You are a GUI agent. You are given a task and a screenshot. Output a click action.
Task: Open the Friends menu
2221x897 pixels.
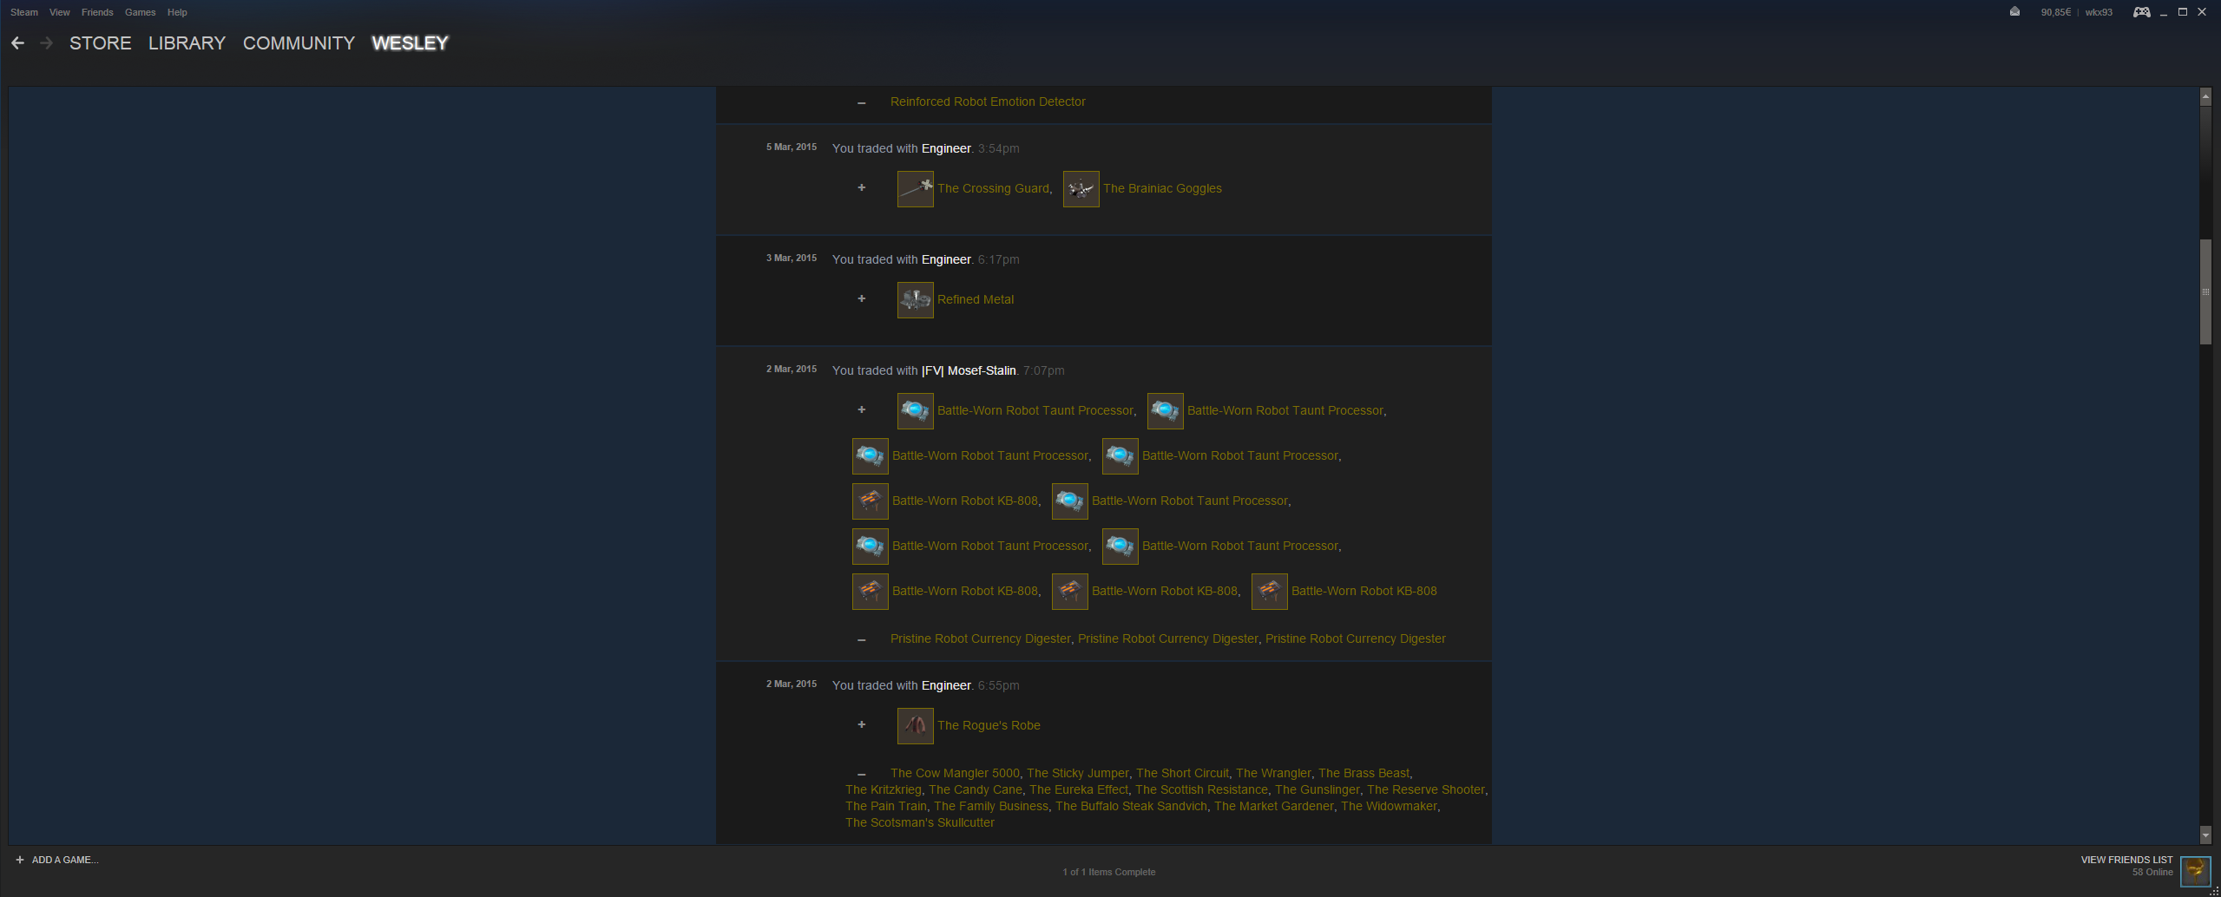click(x=97, y=12)
